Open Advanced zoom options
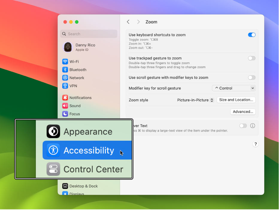The width and height of the screenshot is (279, 210). (243, 112)
